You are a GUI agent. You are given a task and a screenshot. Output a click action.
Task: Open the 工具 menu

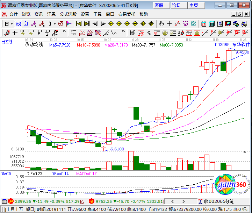[x=98, y=14]
